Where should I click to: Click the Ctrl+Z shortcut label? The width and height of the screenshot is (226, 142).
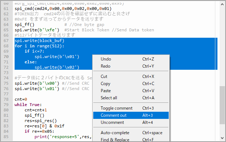pos(148,59)
